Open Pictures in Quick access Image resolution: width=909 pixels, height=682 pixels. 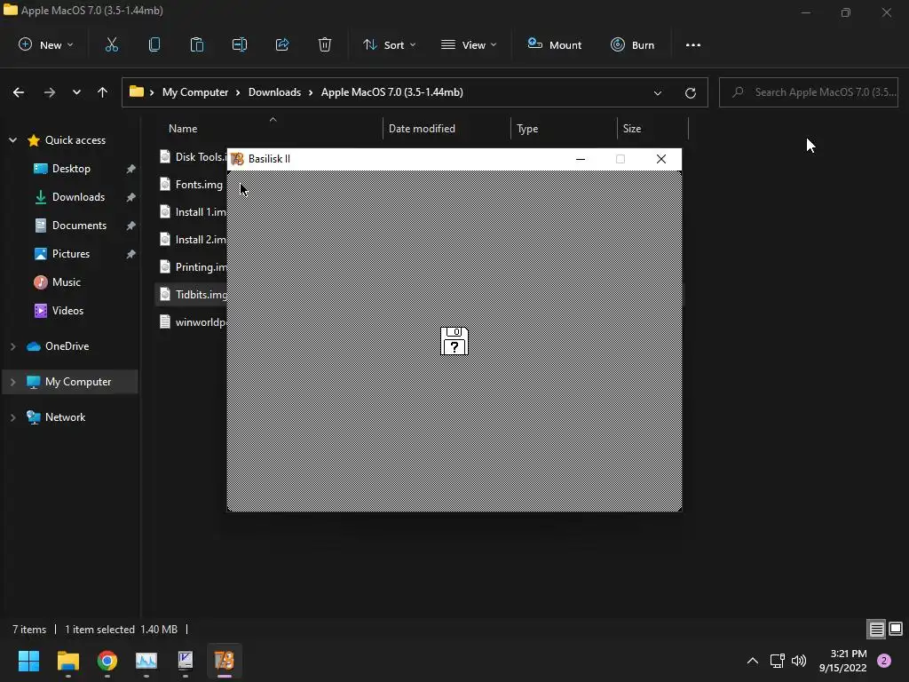click(71, 254)
